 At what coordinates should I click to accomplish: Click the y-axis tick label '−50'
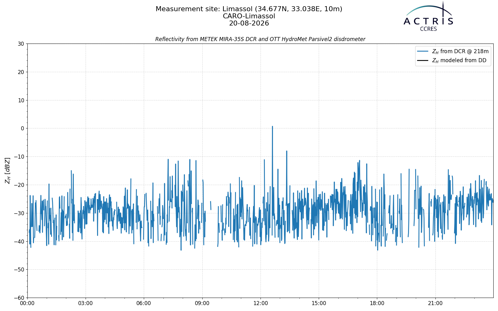click(19, 270)
